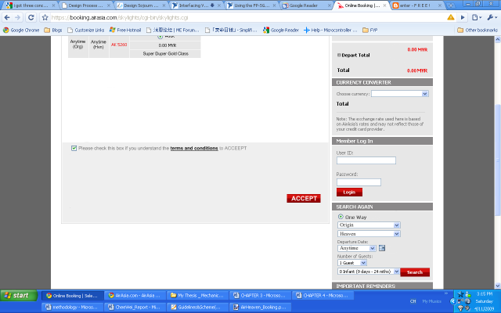Open the 1 Guest dropdown
Screen dimensions: 501x313
point(351,263)
